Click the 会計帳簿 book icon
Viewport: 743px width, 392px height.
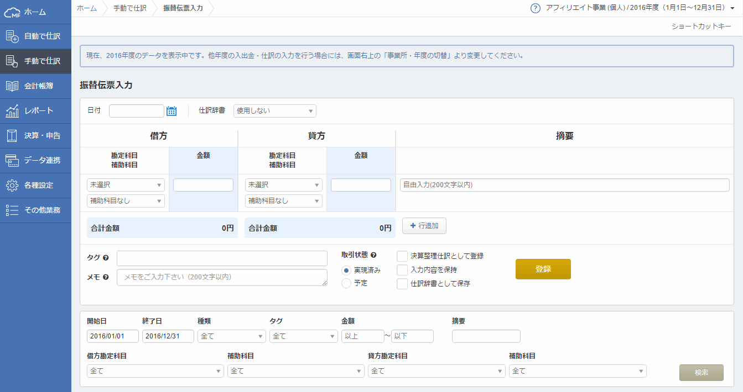pos(12,86)
